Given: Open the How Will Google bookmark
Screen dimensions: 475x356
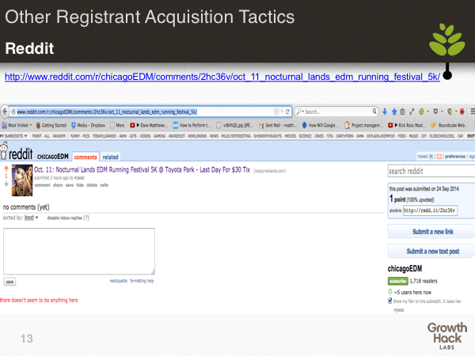Looking at the screenshot, I should pyautogui.click(x=319, y=125).
